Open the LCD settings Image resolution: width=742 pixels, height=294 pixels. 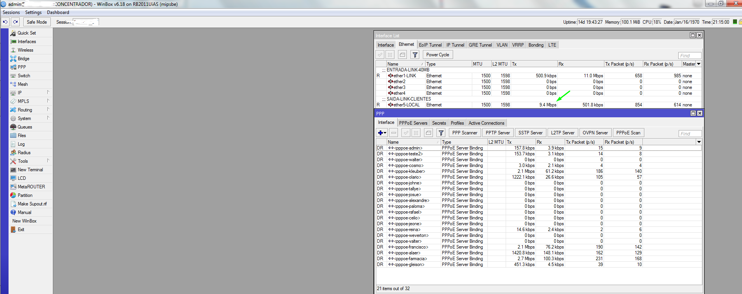[22, 178]
